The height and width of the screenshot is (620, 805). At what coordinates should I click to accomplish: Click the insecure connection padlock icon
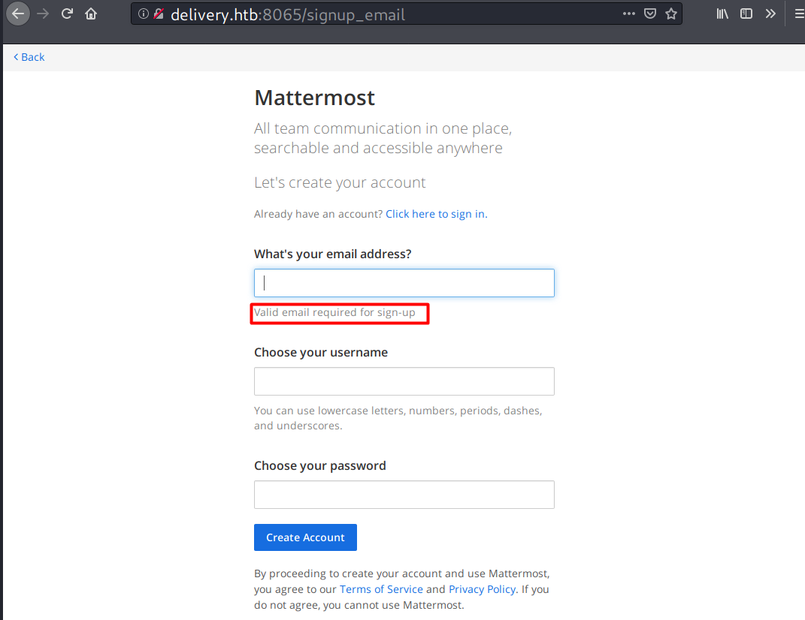pyautogui.click(x=158, y=14)
